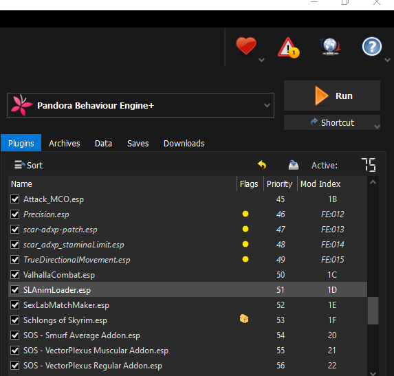This screenshot has height=376, width=394.
Task: Toggle SOS - VectorPlexus Regular Addon.esp checkbox
Action: tap(15, 366)
